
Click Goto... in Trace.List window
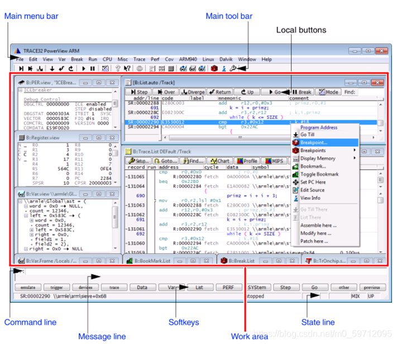[166, 161]
